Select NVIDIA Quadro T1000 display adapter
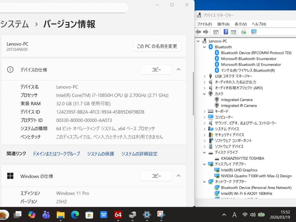Viewport: 296px width, 222px height. pyautogui.click(x=256, y=176)
